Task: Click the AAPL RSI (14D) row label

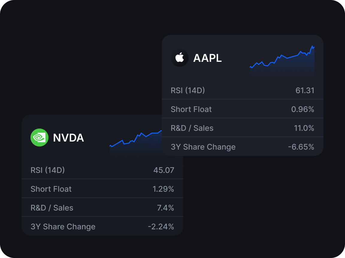Action: [x=188, y=90]
